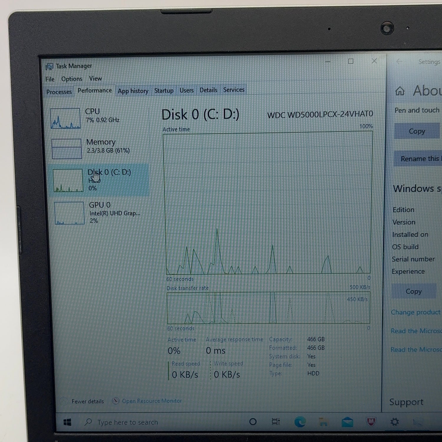Switch to the Processes tab
The height and width of the screenshot is (442, 442).
(x=59, y=92)
